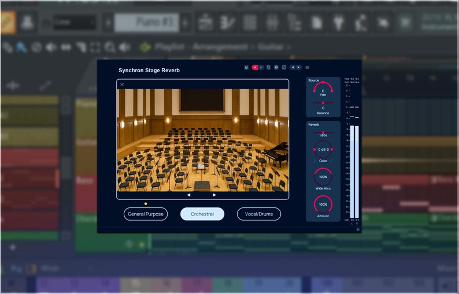
Task: Click the resize window icon in plugin header
Action: (284, 67)
